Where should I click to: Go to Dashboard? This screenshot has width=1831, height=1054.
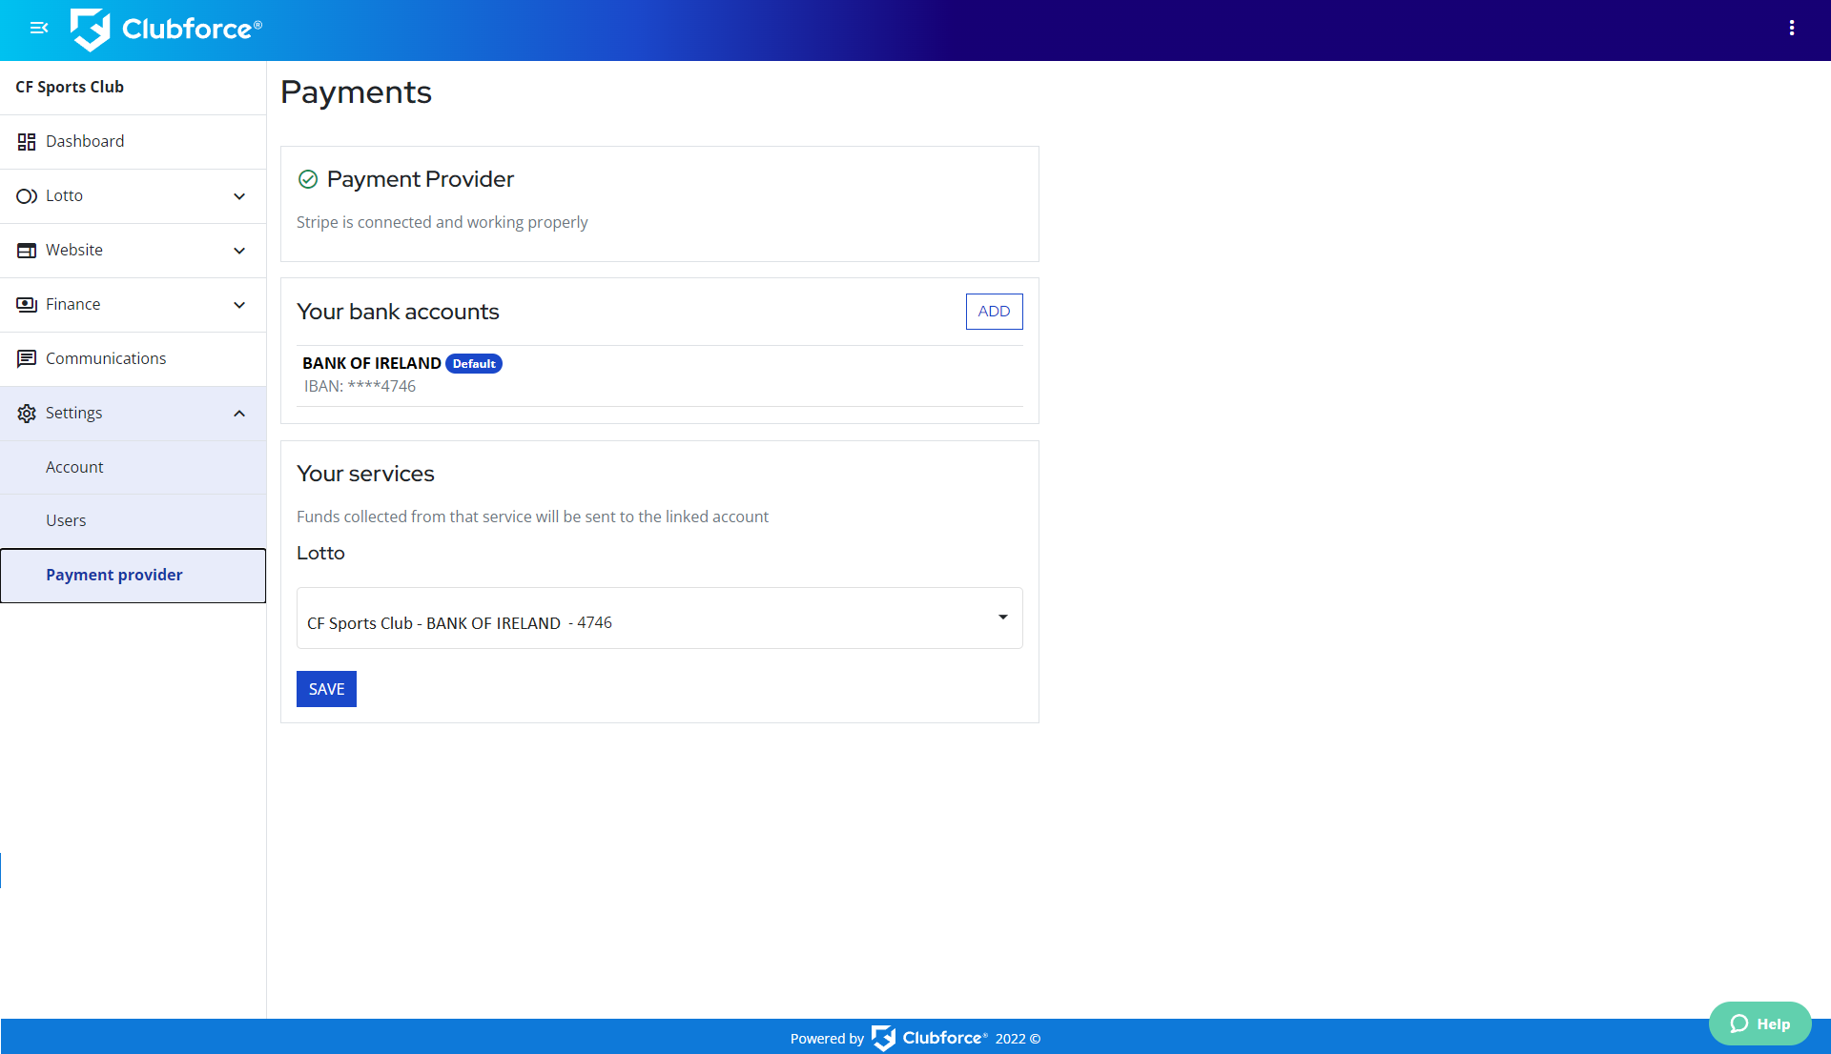134,142
